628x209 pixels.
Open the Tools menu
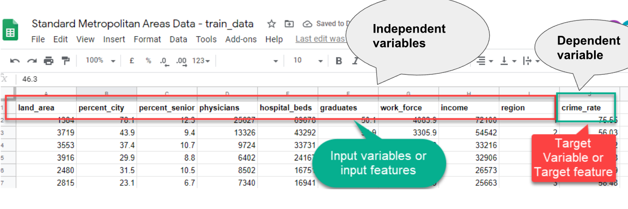(x=206, y=39)
